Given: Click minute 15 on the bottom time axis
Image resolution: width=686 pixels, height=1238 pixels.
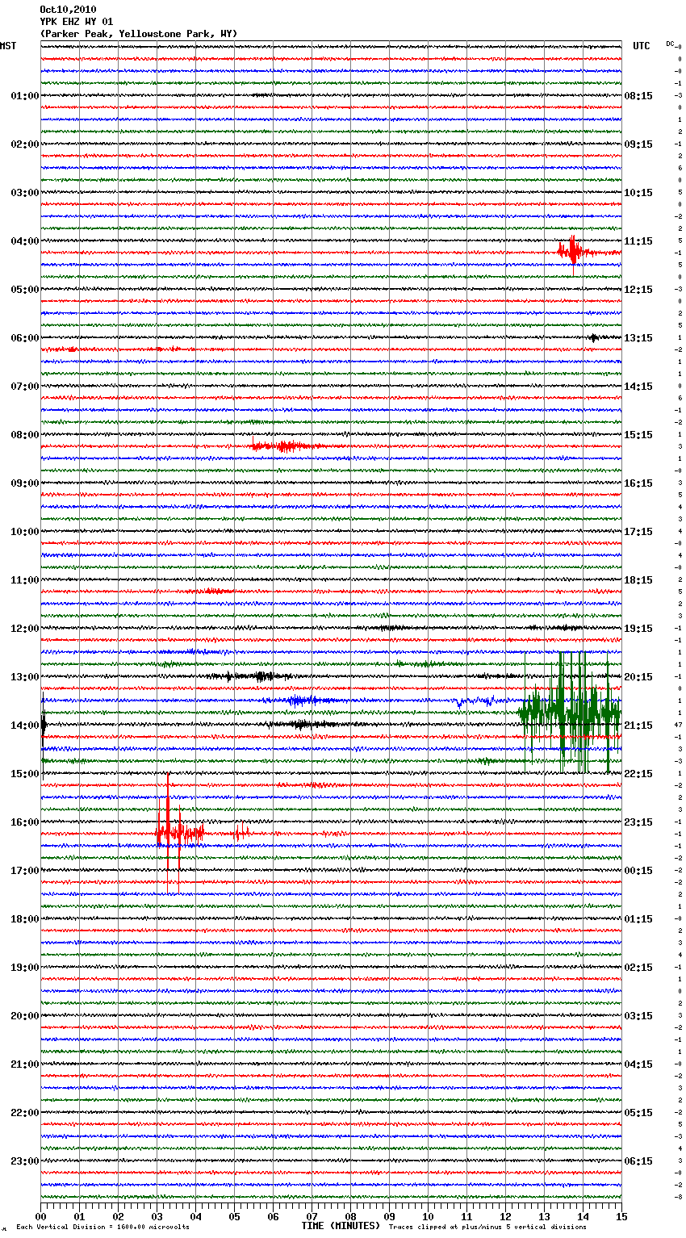Looking at the screenshot, I should pos(621,1216).
